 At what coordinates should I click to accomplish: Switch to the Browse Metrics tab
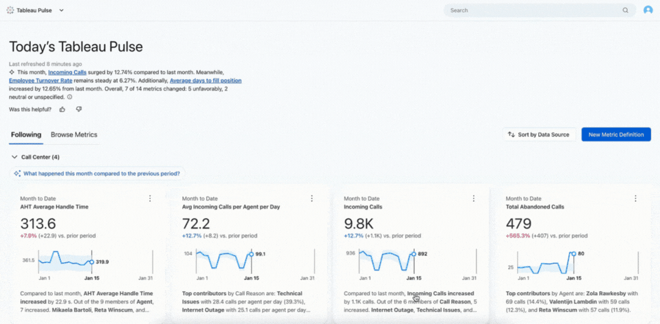pos(74,135)
